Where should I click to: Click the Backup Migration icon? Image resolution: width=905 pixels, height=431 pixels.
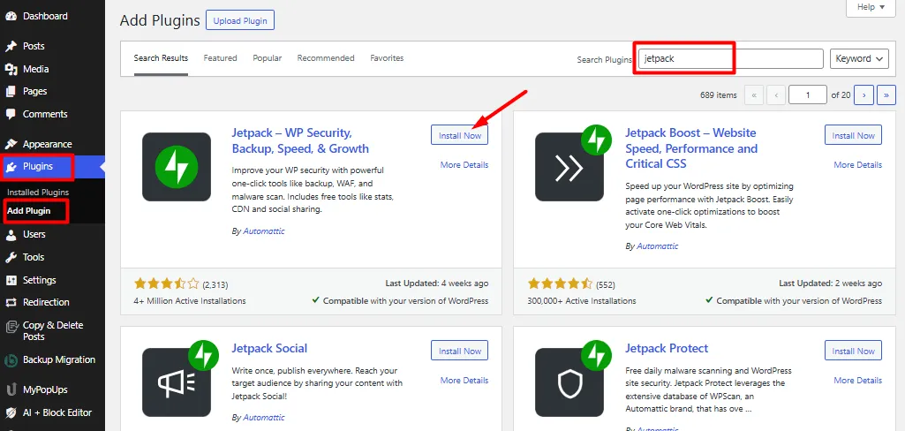[x=11, y=360]
